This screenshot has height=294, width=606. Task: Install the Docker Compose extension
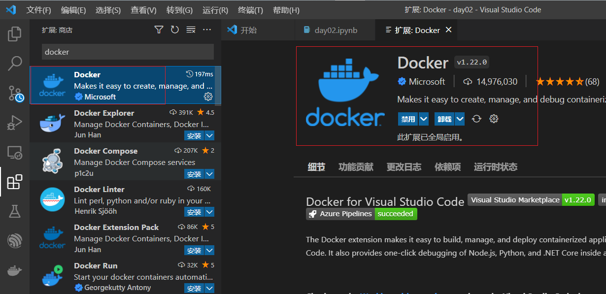(x=195, y=174)
